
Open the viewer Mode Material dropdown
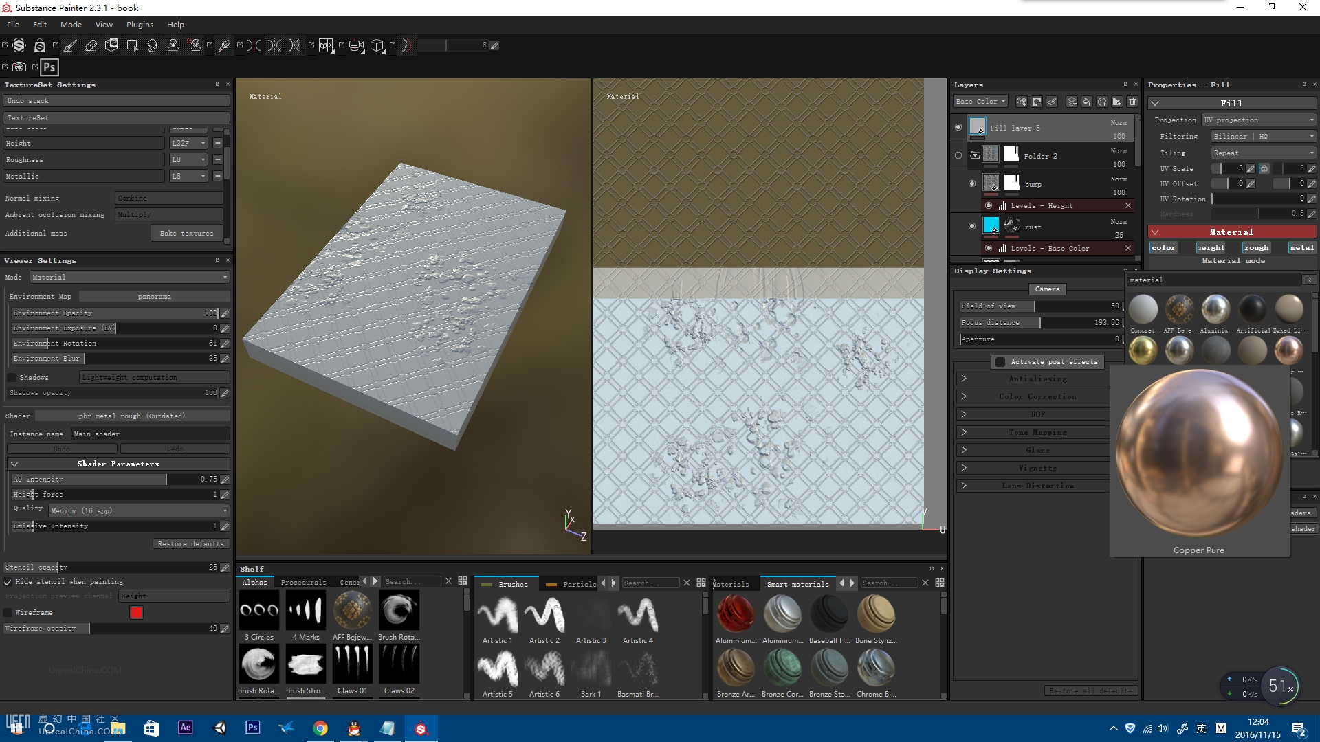click(129, 277)
